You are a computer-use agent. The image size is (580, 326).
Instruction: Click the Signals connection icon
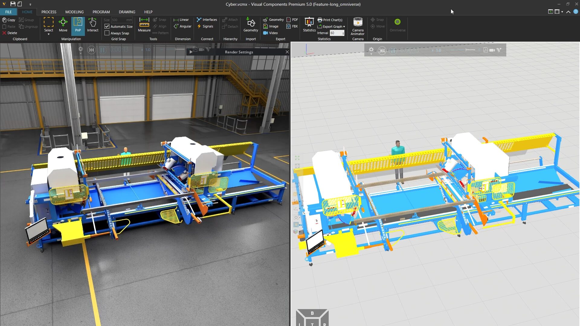tap(206, 26)
